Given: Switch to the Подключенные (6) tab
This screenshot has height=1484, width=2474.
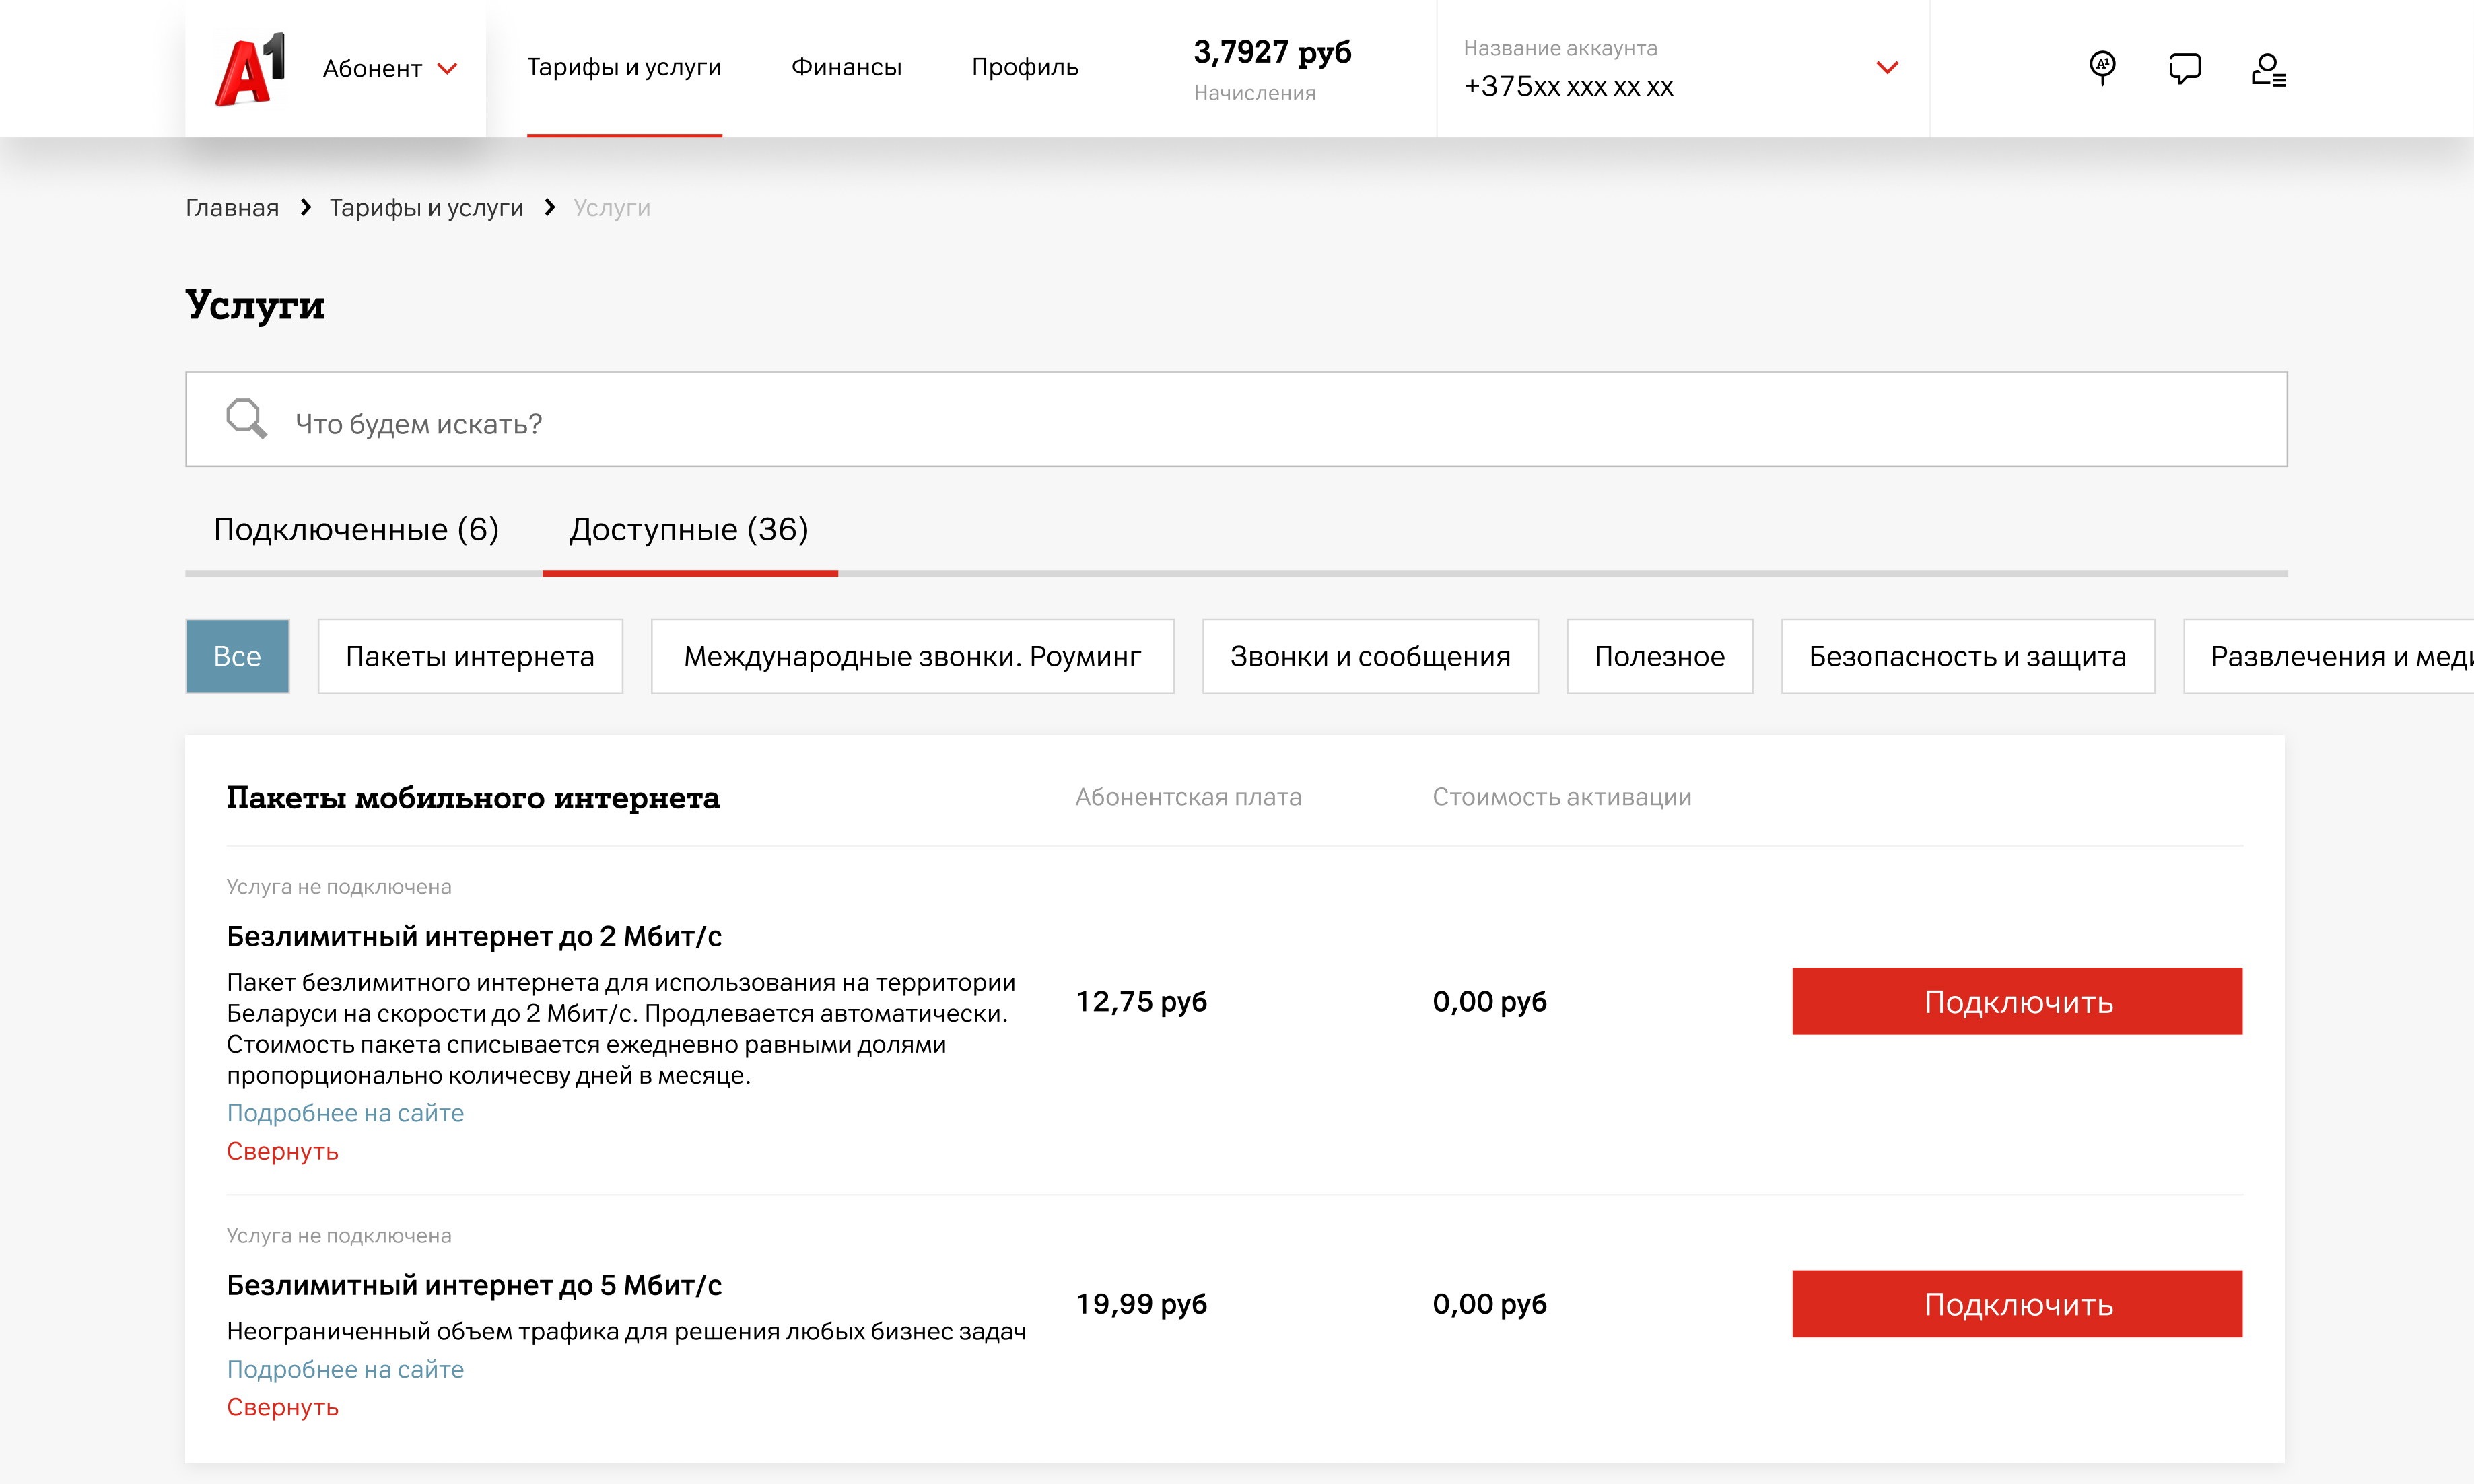Looking at the screenshot, I should [356, 529].
